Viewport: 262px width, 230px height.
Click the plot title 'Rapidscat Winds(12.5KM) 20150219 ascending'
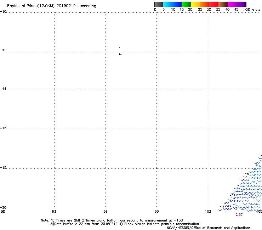pyautogui.click(x=52, y=6)
